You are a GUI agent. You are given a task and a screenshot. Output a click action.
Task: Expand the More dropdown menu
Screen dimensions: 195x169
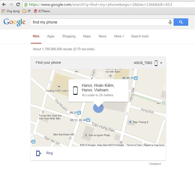point(119,36)
